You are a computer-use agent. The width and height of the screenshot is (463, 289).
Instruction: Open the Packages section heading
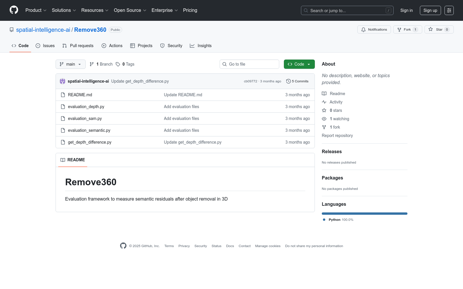click(332, 178)
